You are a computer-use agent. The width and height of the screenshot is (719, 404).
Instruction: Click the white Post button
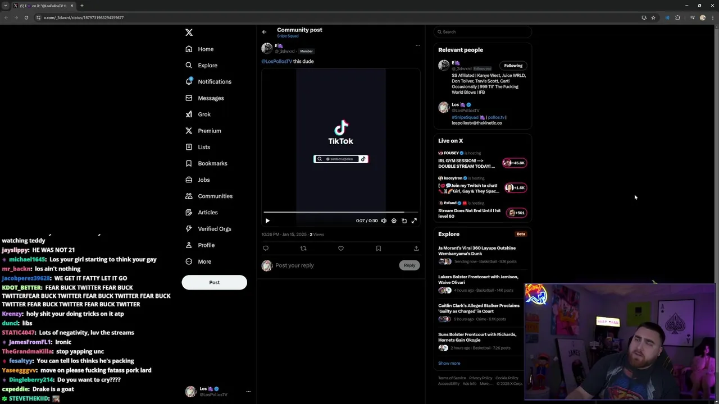(x=214, y=282)
